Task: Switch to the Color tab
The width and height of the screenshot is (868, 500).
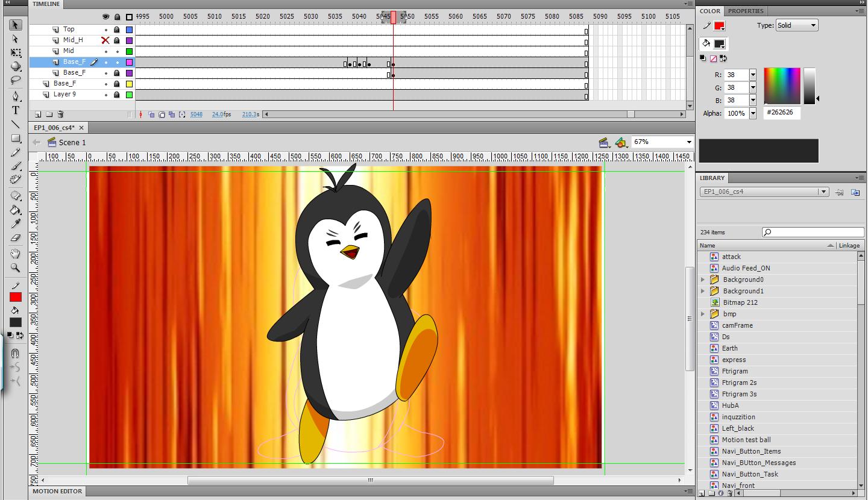Action: 710,11
